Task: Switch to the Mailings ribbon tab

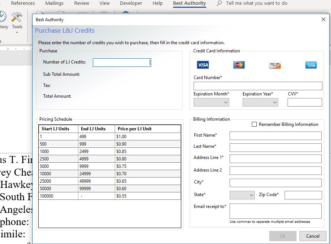Action: click(54, 3)
